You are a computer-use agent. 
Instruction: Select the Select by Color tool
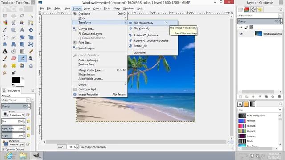click(x=5, y=23)
